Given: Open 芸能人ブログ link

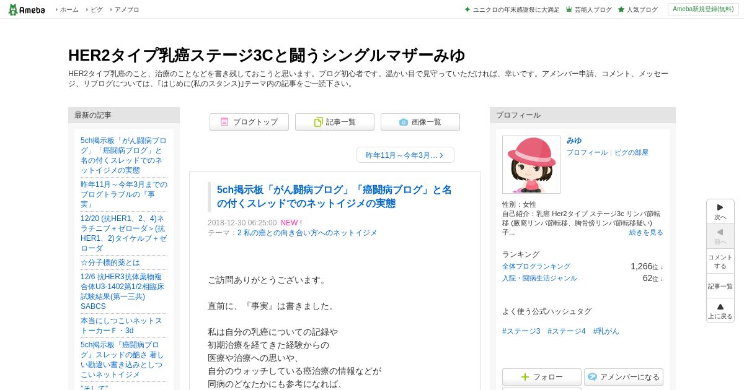Looking at the screenshot, I should click(593, 10).
